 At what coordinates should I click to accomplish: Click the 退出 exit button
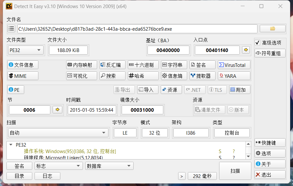pyautogui.click(x=270, y=175)
